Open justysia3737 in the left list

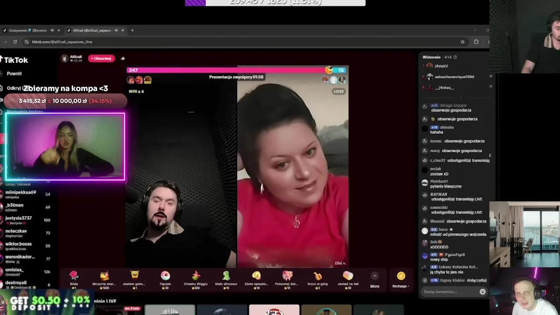pyautogui.click(x=27, y=220)
